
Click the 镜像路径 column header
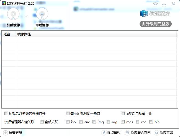point(96,34)
